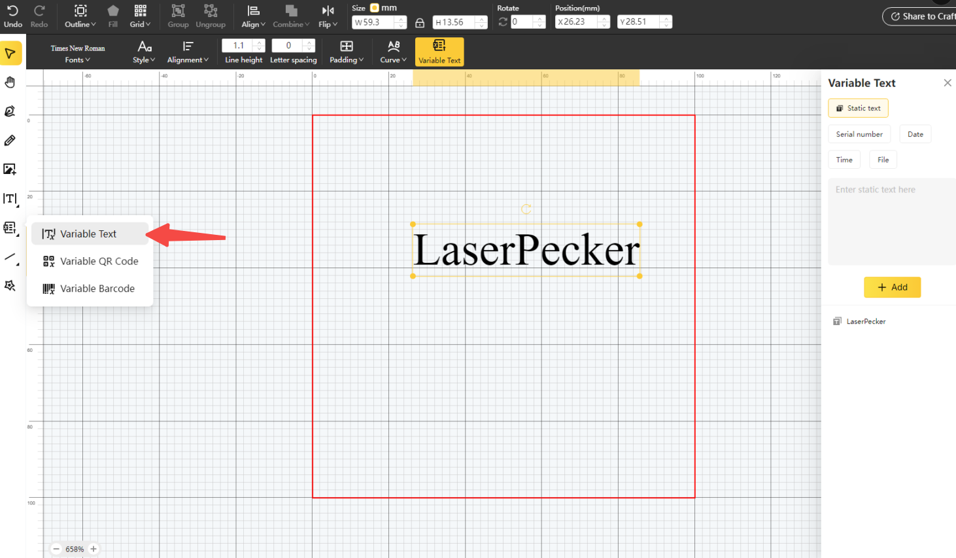Click the insert image tool
This screenshot has height=558, width=956.
coord(10,169)
